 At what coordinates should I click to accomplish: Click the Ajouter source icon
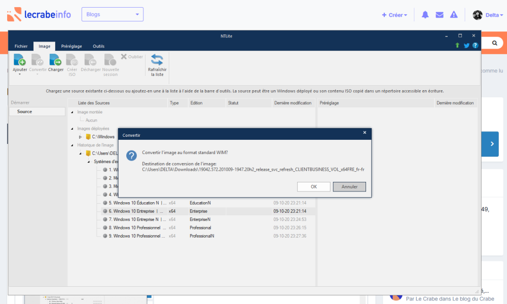pos(19,60)
